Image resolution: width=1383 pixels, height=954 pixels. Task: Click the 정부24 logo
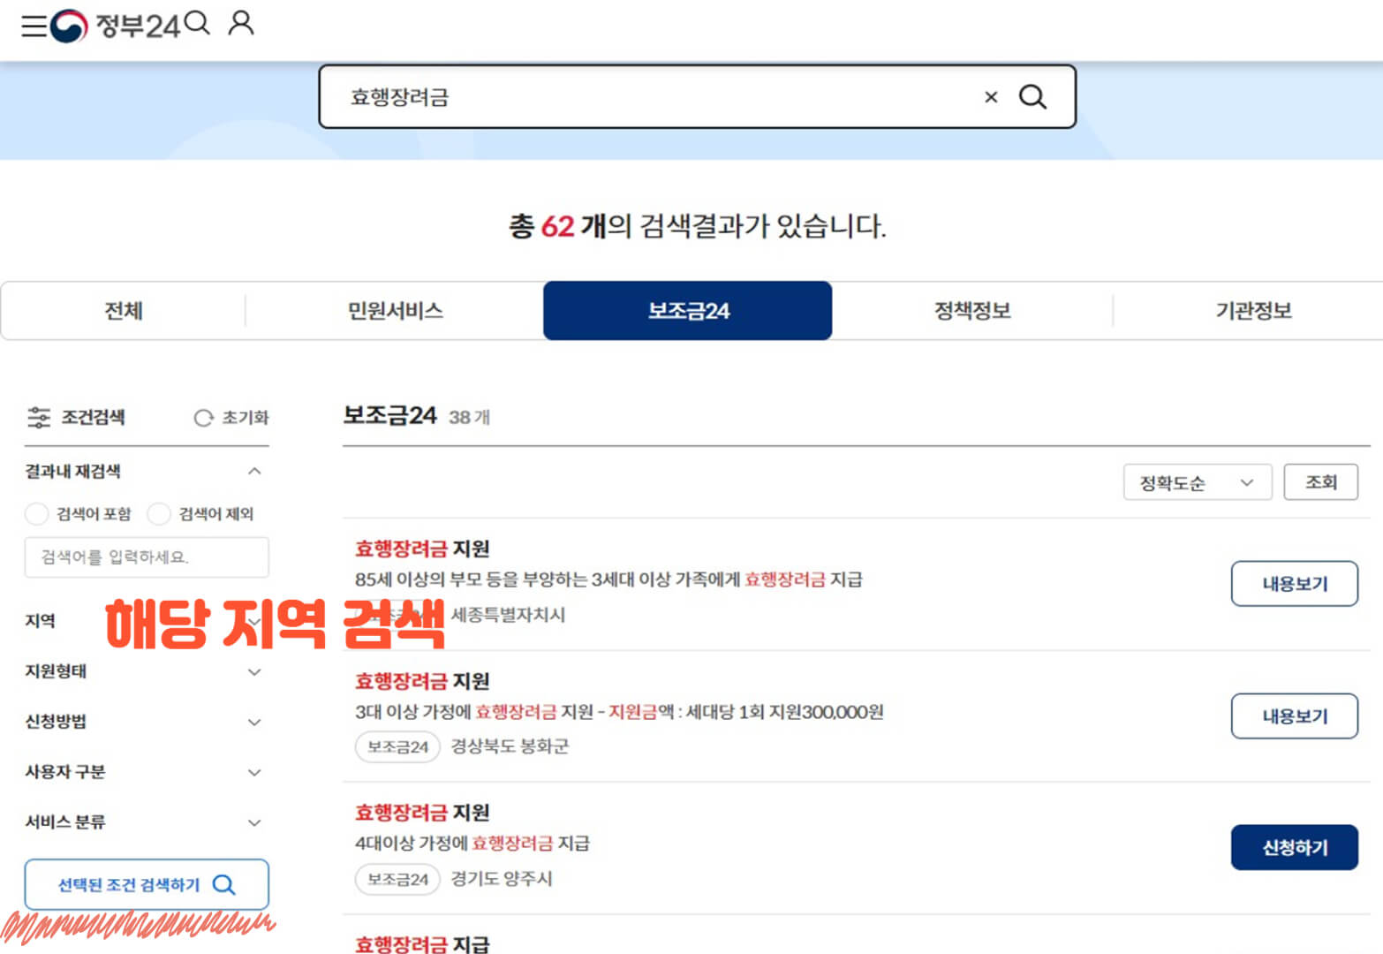(110, 24)
